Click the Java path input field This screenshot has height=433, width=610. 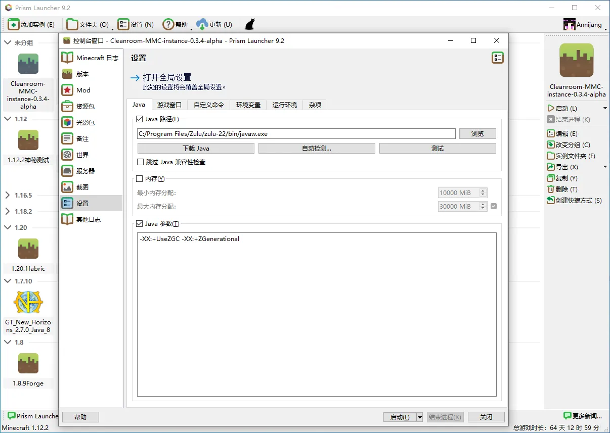coord(296,134)
